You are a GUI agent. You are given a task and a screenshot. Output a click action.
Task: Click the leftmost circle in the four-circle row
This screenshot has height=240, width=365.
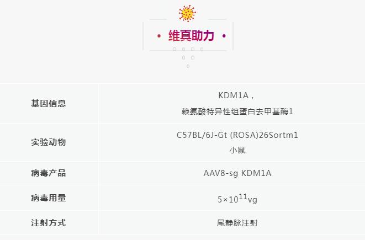click(174, 49)
